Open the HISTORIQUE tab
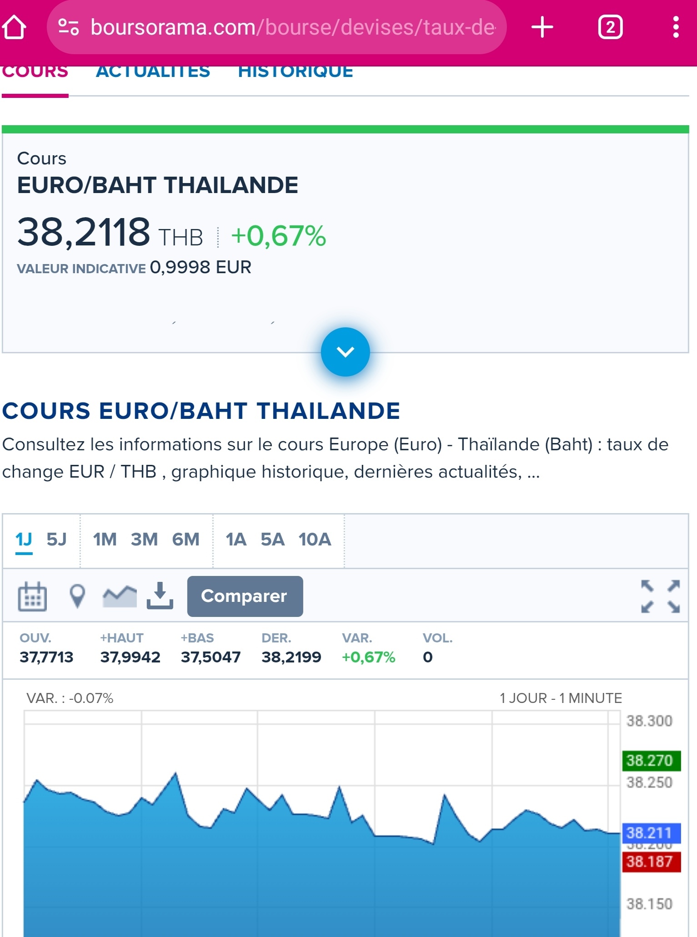 point(296,72)
